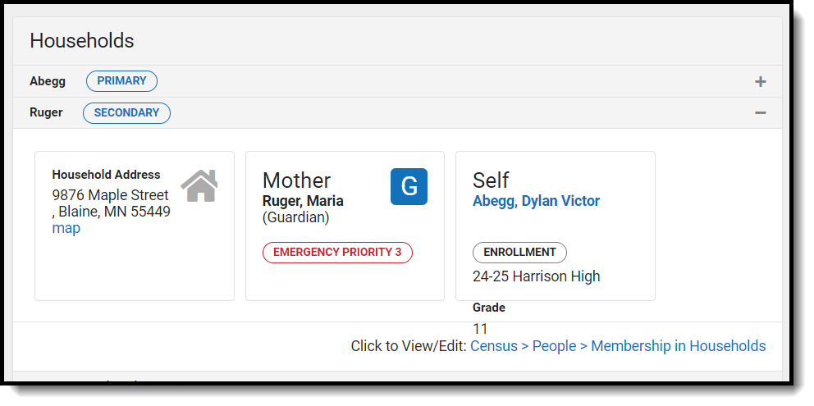Click the Ruger, Maria guardian name

click(x=303, y=201)
